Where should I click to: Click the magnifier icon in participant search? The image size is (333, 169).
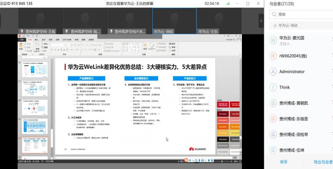(x=274, y=14)
